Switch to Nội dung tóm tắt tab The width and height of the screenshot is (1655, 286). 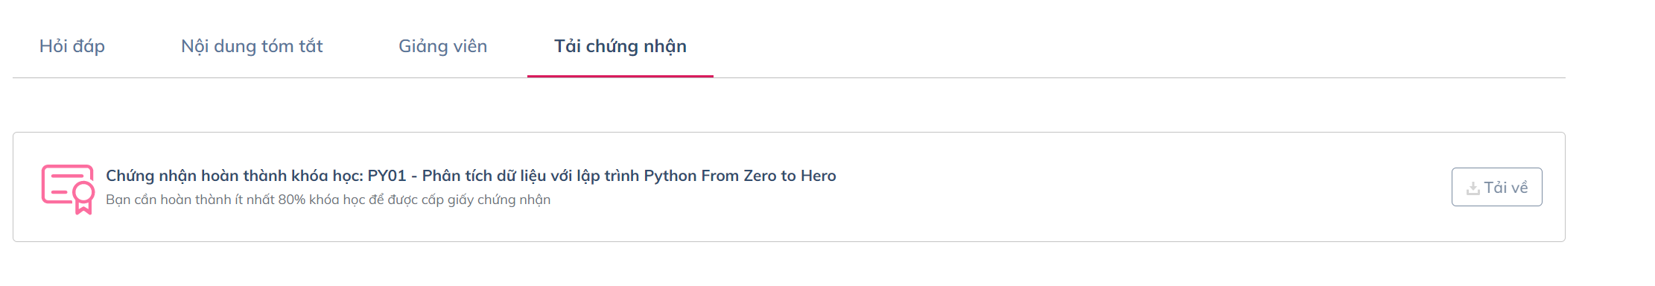[252, 46]
